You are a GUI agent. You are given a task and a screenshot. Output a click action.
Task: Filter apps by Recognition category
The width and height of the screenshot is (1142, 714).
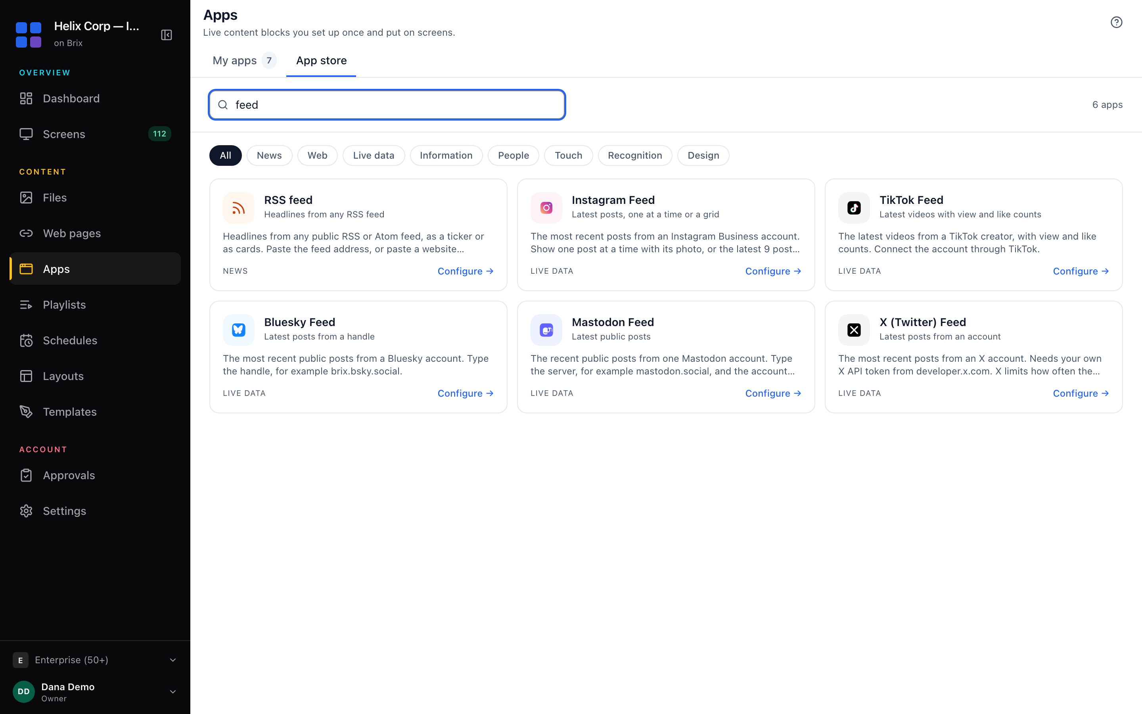(635, 155)
